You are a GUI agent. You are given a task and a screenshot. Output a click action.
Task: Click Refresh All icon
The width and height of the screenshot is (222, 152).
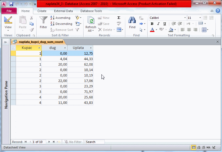91,21
